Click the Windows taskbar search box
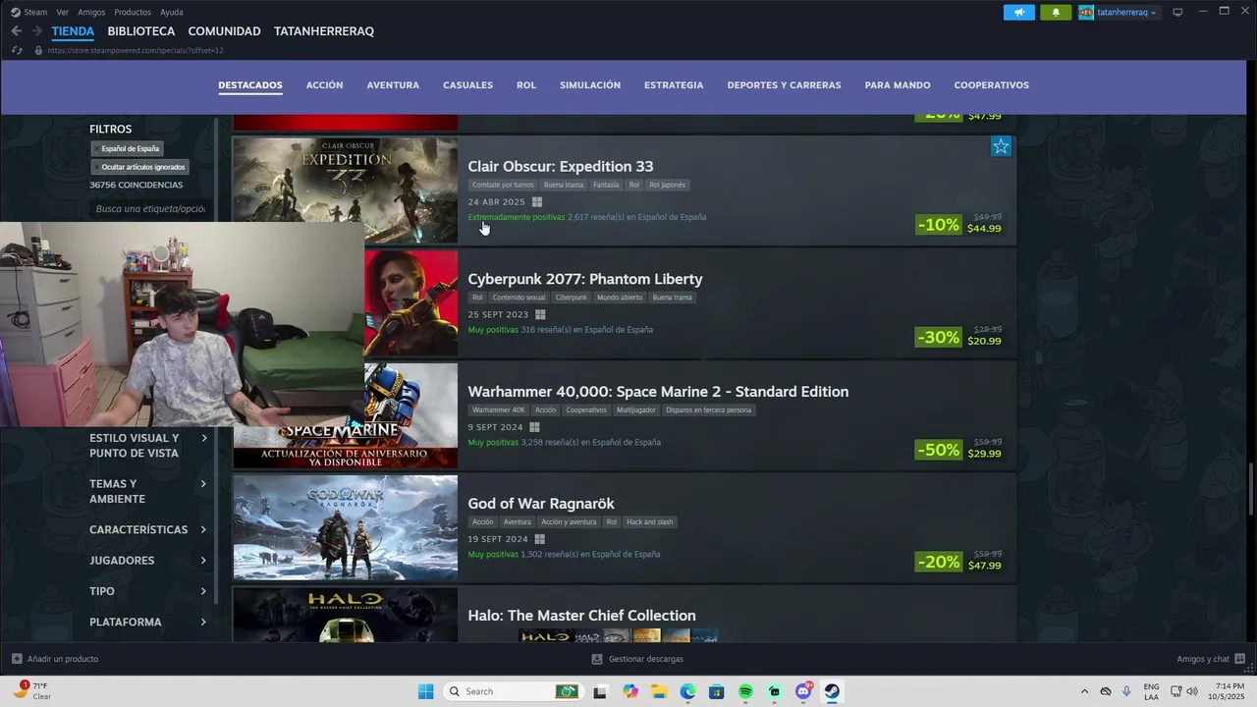This screenshot has height=707, width=1257. tap(513, 691)
